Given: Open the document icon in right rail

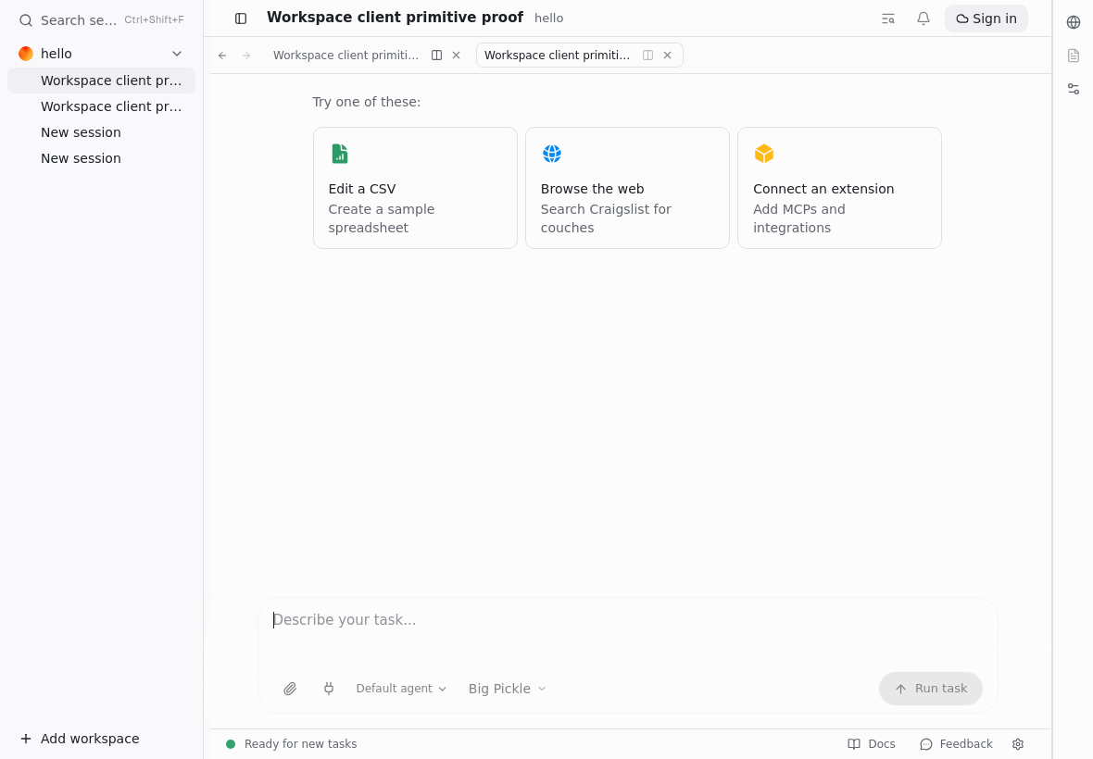Looking at the screenshot, I should [x=1074, y=56].
